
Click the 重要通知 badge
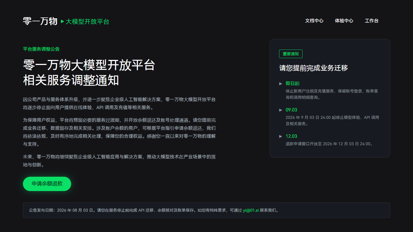pos(291,54)
